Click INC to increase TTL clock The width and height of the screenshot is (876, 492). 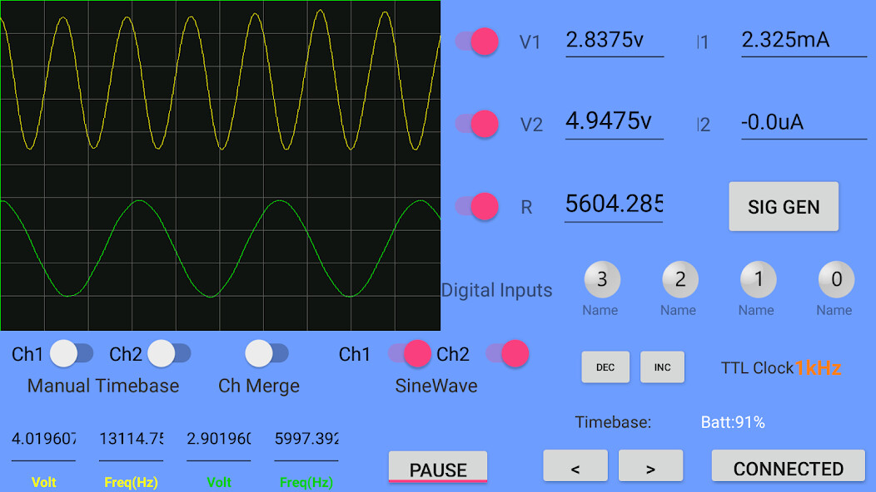tap(662, 367)
